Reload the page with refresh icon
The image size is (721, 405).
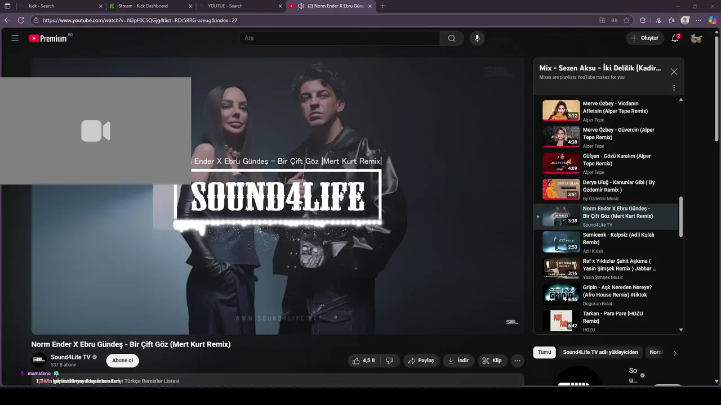coord(21,20)
